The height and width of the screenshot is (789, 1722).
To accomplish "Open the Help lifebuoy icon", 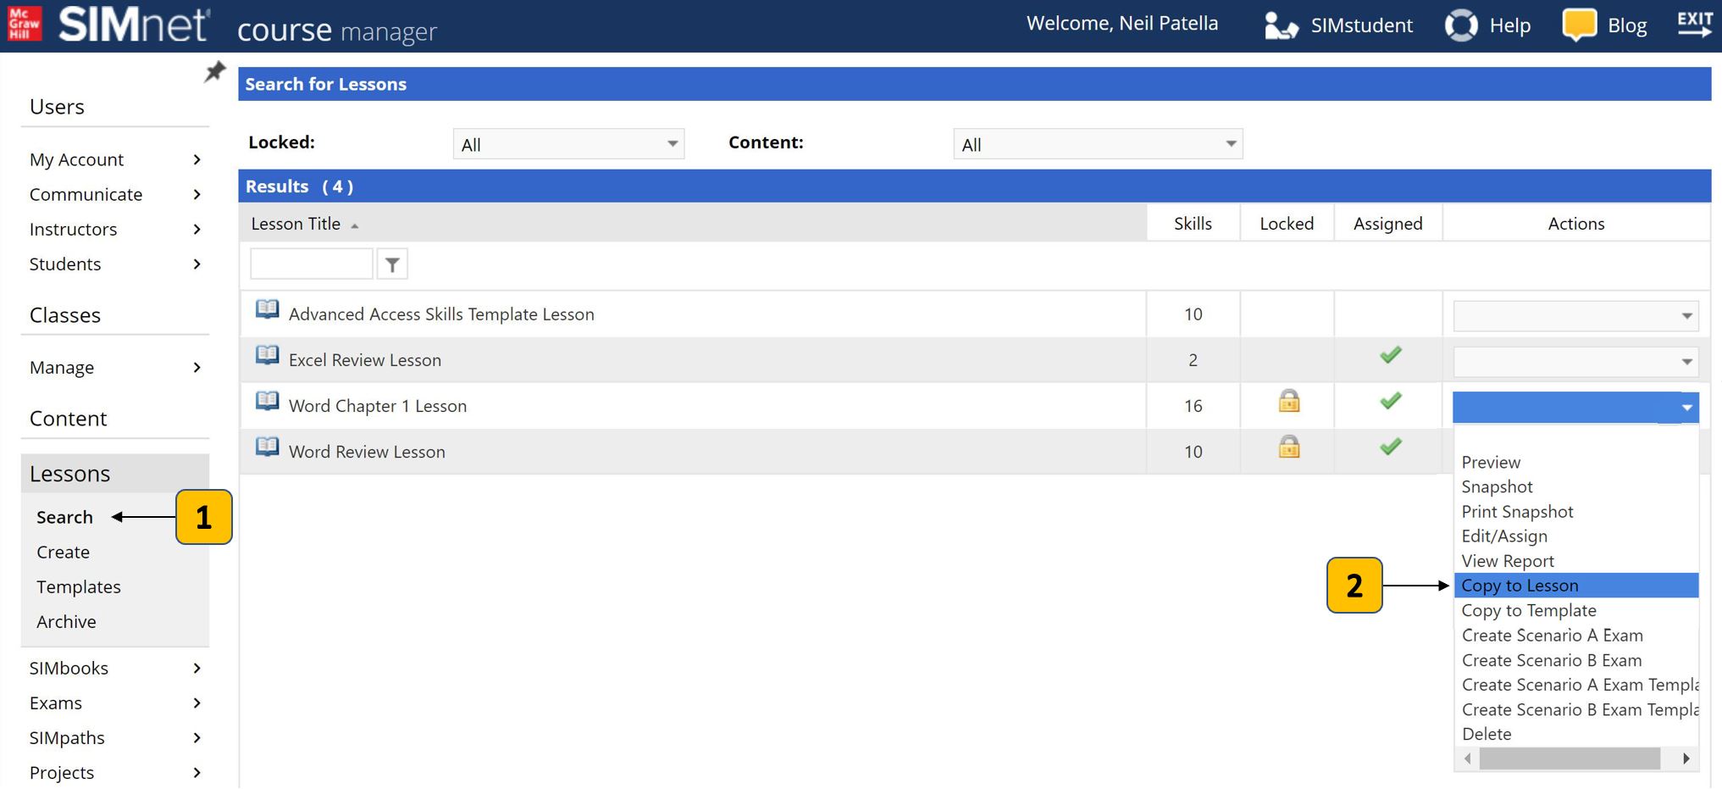I will [x=1461, y=25].
